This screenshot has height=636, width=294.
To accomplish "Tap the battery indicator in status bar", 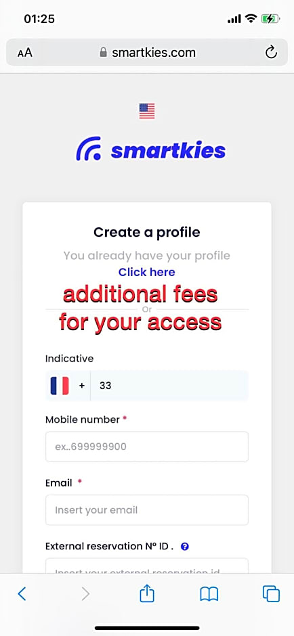I will [x=270, y=19].
